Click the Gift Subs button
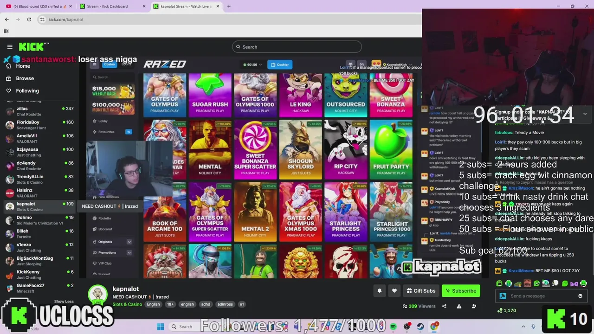The height and width of the screenshot is (334, 594). (x=421, y=291)
